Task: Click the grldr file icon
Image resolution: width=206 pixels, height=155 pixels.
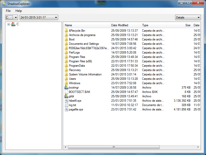Action: click(66, 96)
